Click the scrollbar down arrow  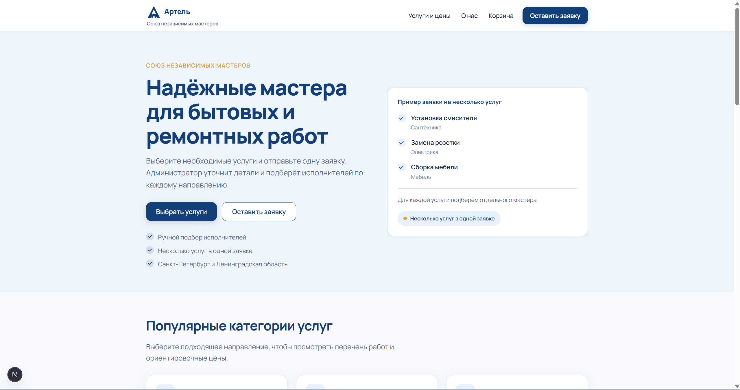[737, 387]
